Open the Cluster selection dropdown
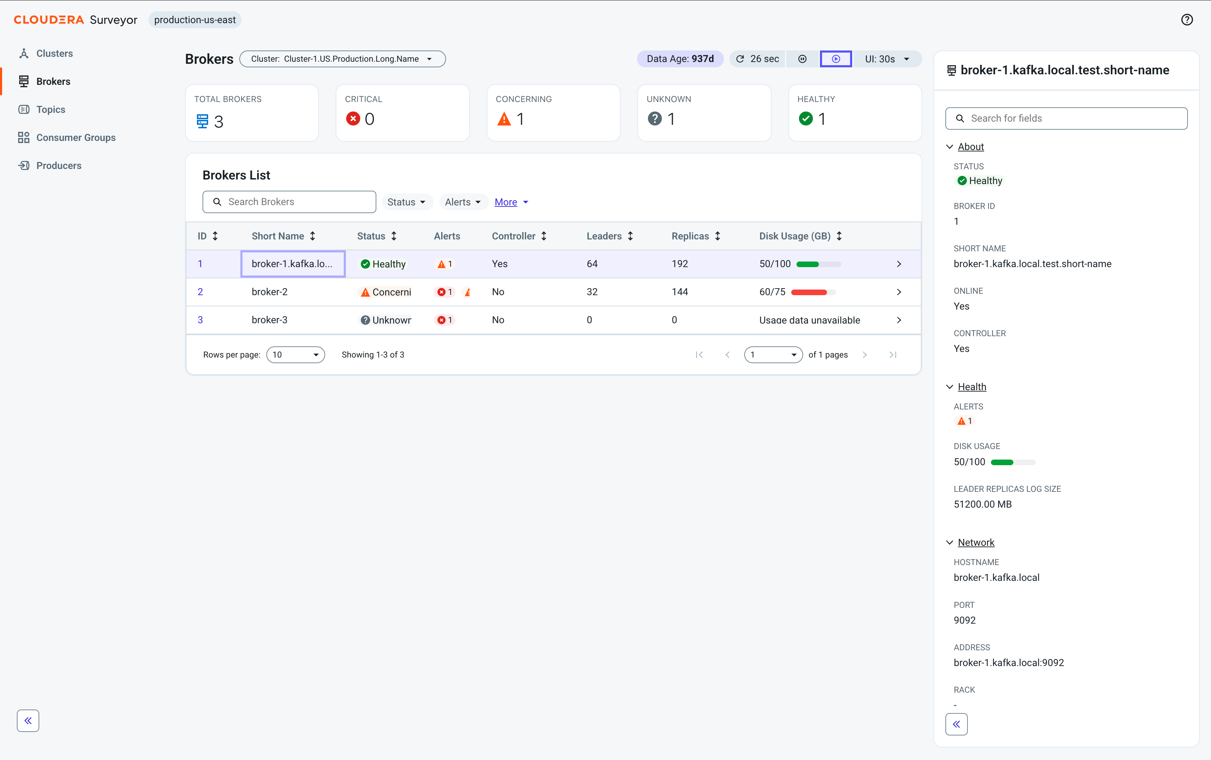Image resolution: width=1211 pixels, height=760 pixels. (x=343, y=59)
